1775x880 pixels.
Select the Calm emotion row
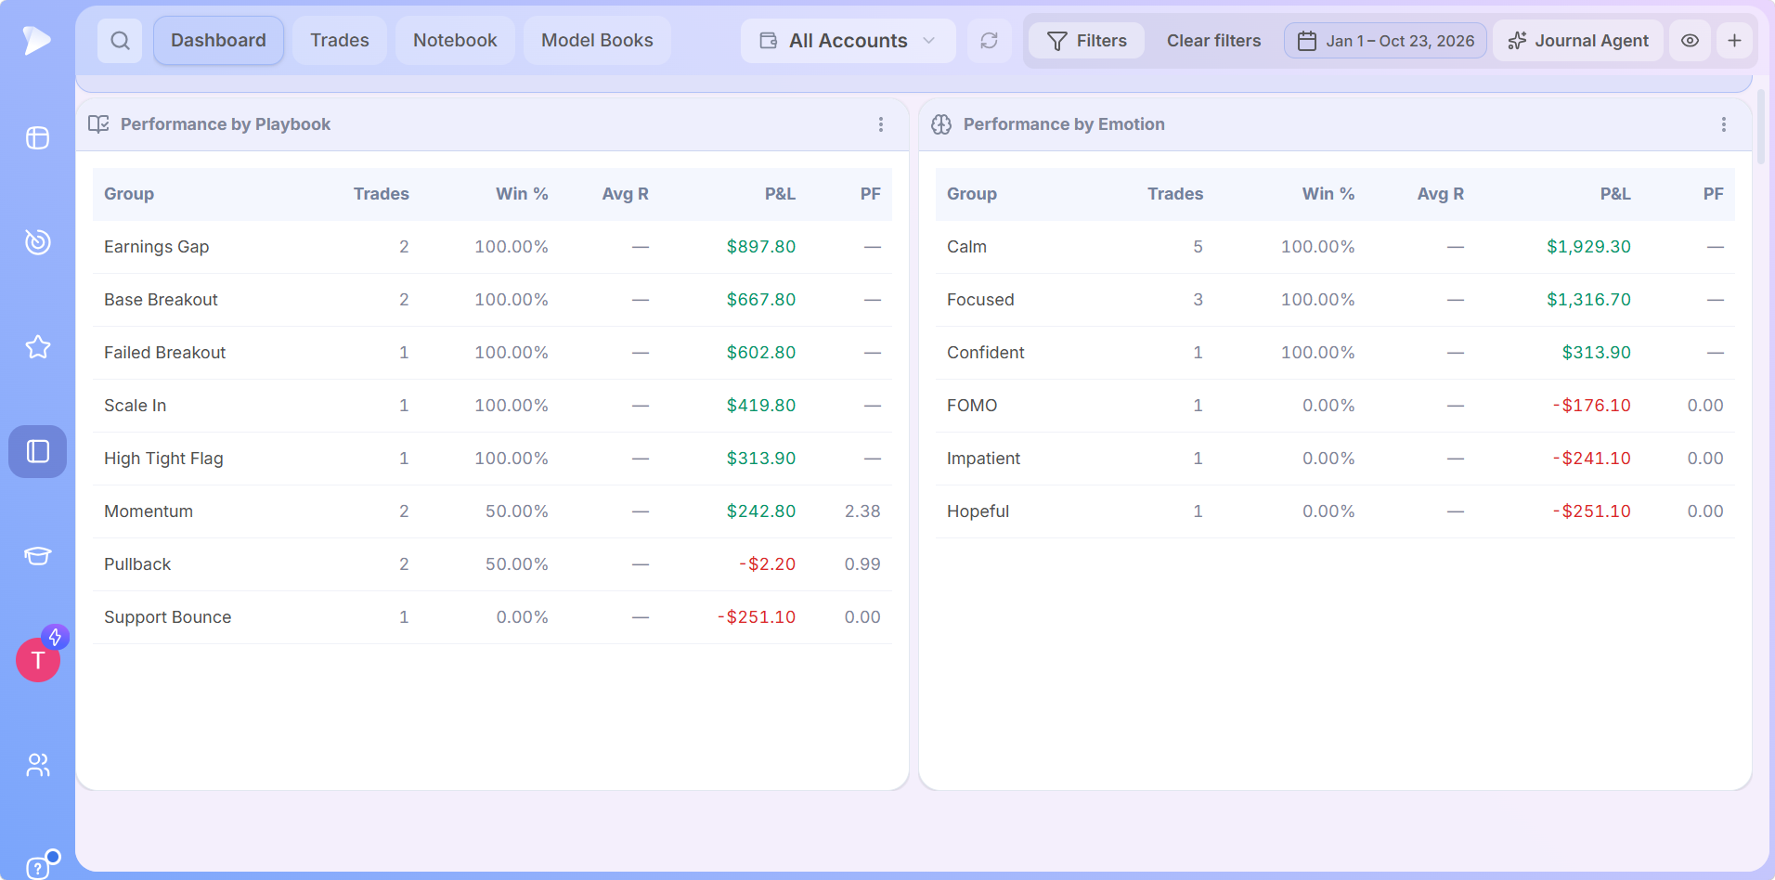[1335, 247]
